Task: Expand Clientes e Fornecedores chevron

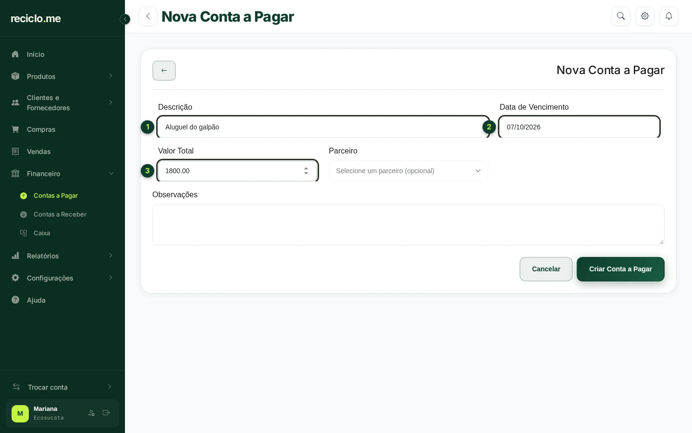Action: click(x=111, y=102)
